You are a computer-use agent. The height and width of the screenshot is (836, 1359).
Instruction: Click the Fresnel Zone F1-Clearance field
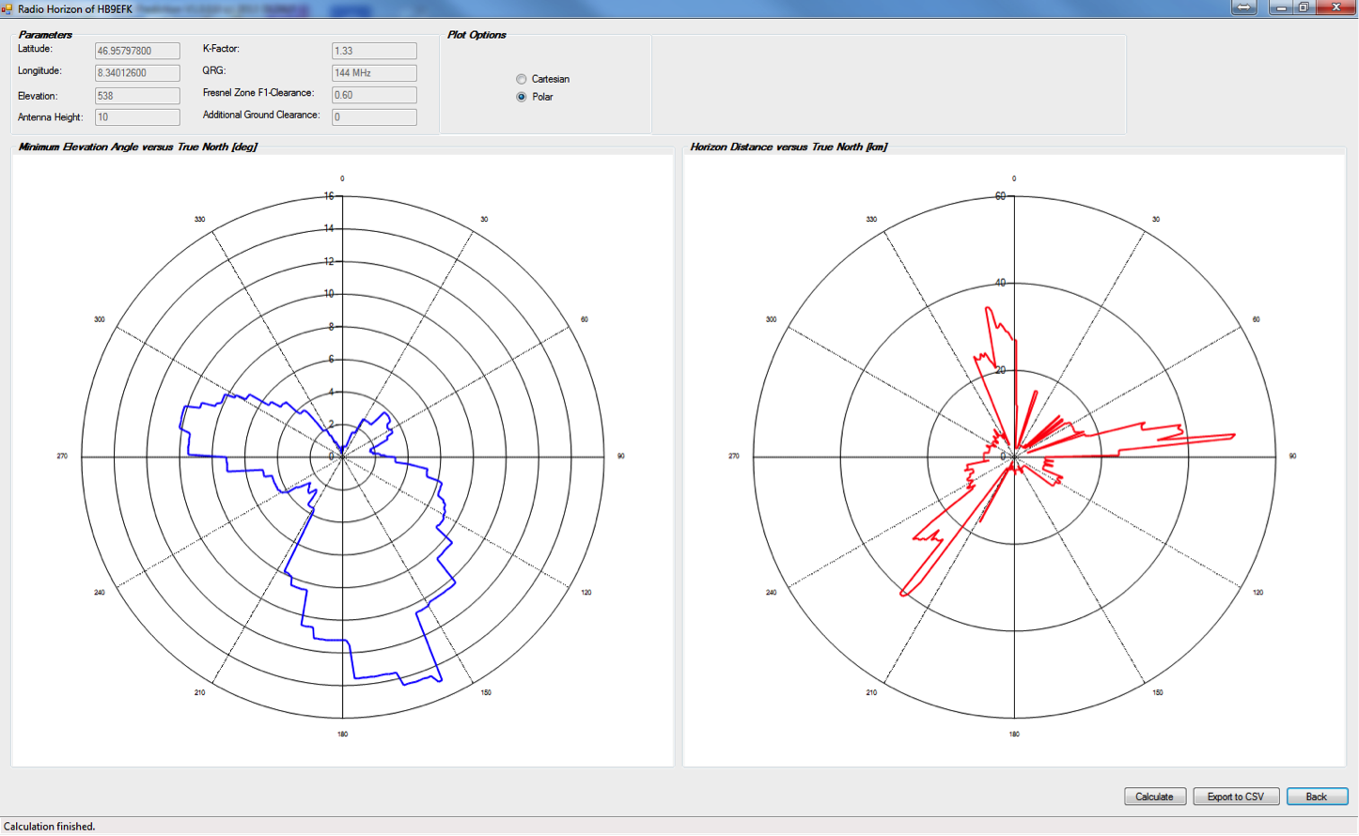[374, 95]
